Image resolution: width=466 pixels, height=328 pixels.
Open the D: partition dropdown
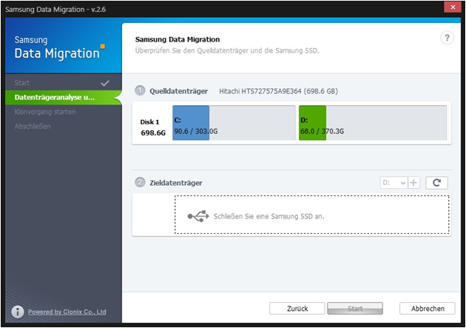coord(394,183)
